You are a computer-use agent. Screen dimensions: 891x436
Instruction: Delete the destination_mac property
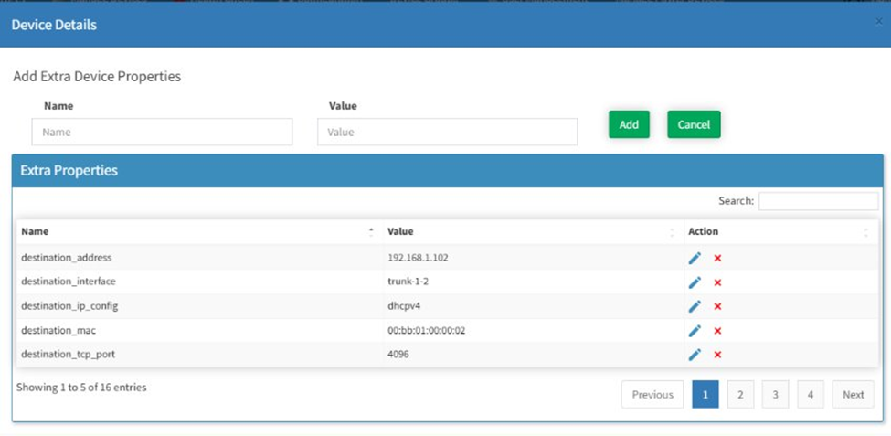pos(717,331)
